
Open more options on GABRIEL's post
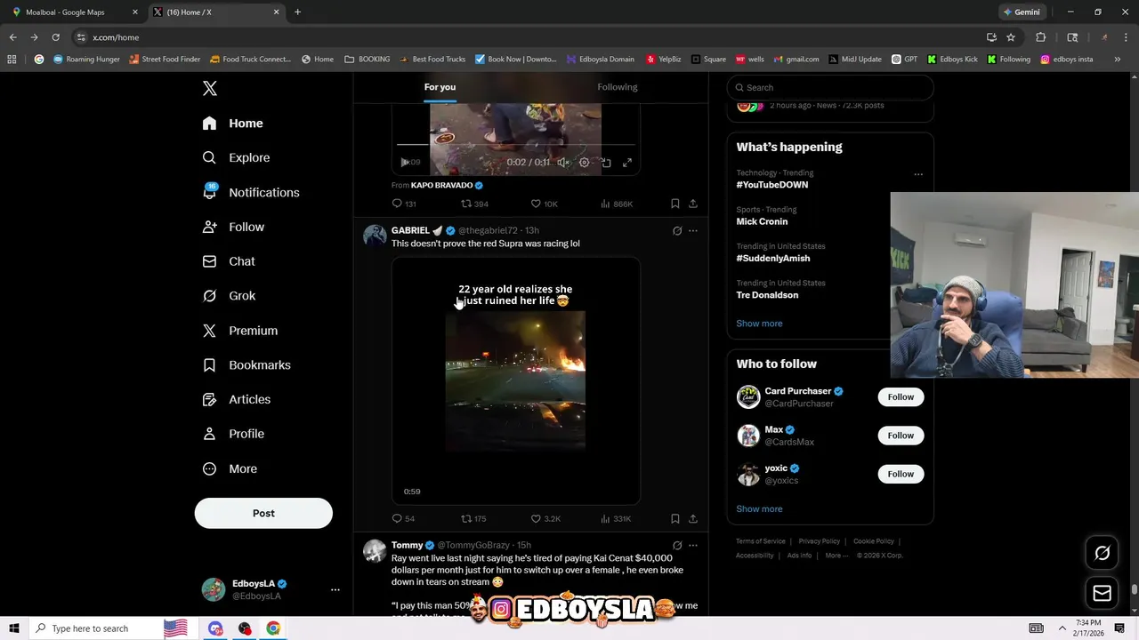click(693, 231)
